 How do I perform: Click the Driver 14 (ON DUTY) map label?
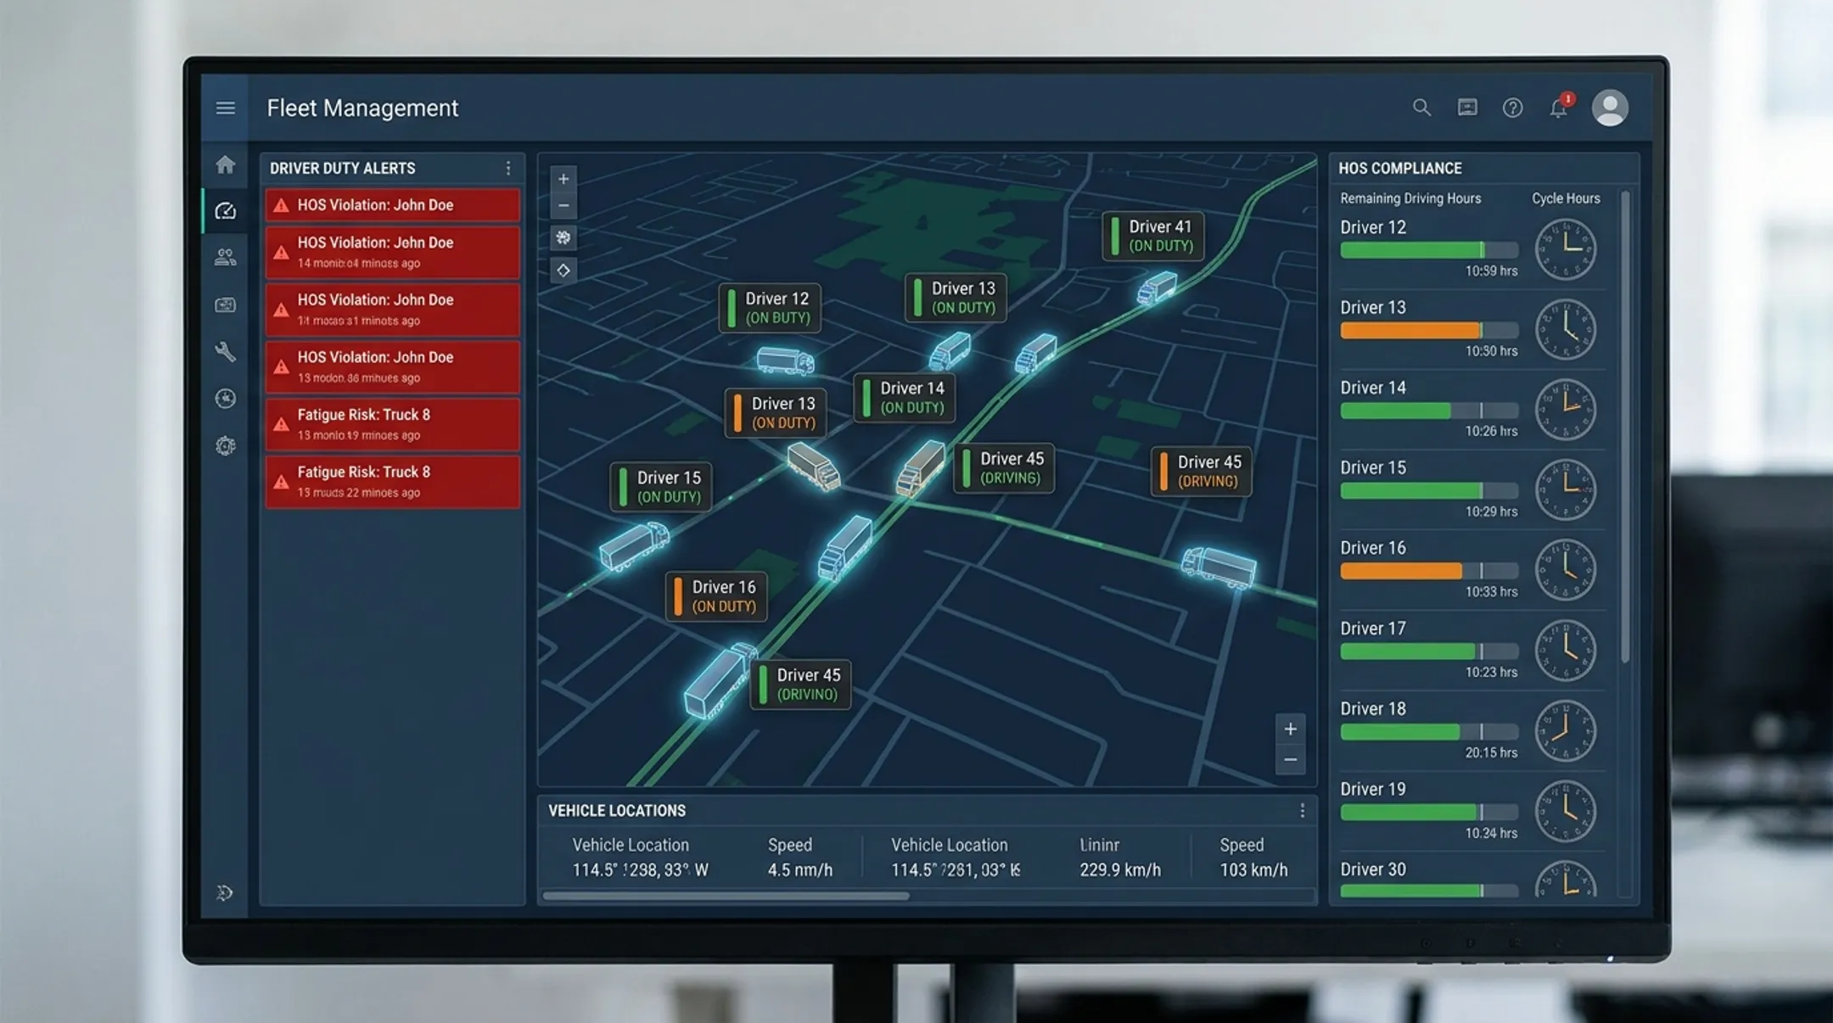[905, 398]
